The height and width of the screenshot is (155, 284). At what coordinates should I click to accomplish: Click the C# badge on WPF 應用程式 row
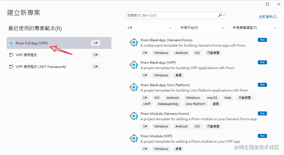(x=96, y=55)
